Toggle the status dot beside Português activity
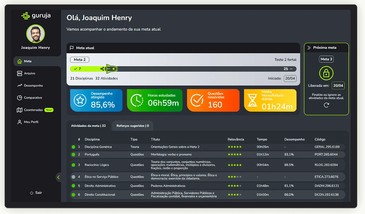Viewport: 365px width, 214px height. coord(73,154)
